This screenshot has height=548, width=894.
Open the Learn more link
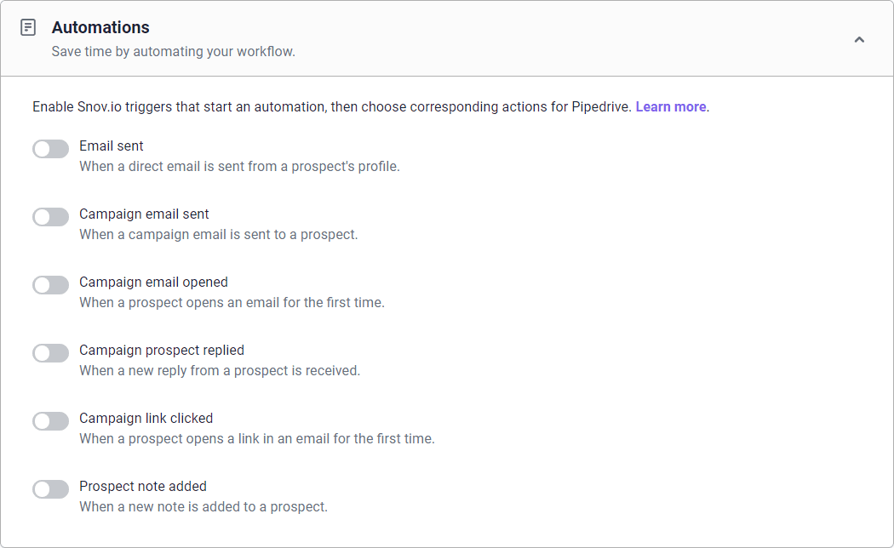[670, 107]
